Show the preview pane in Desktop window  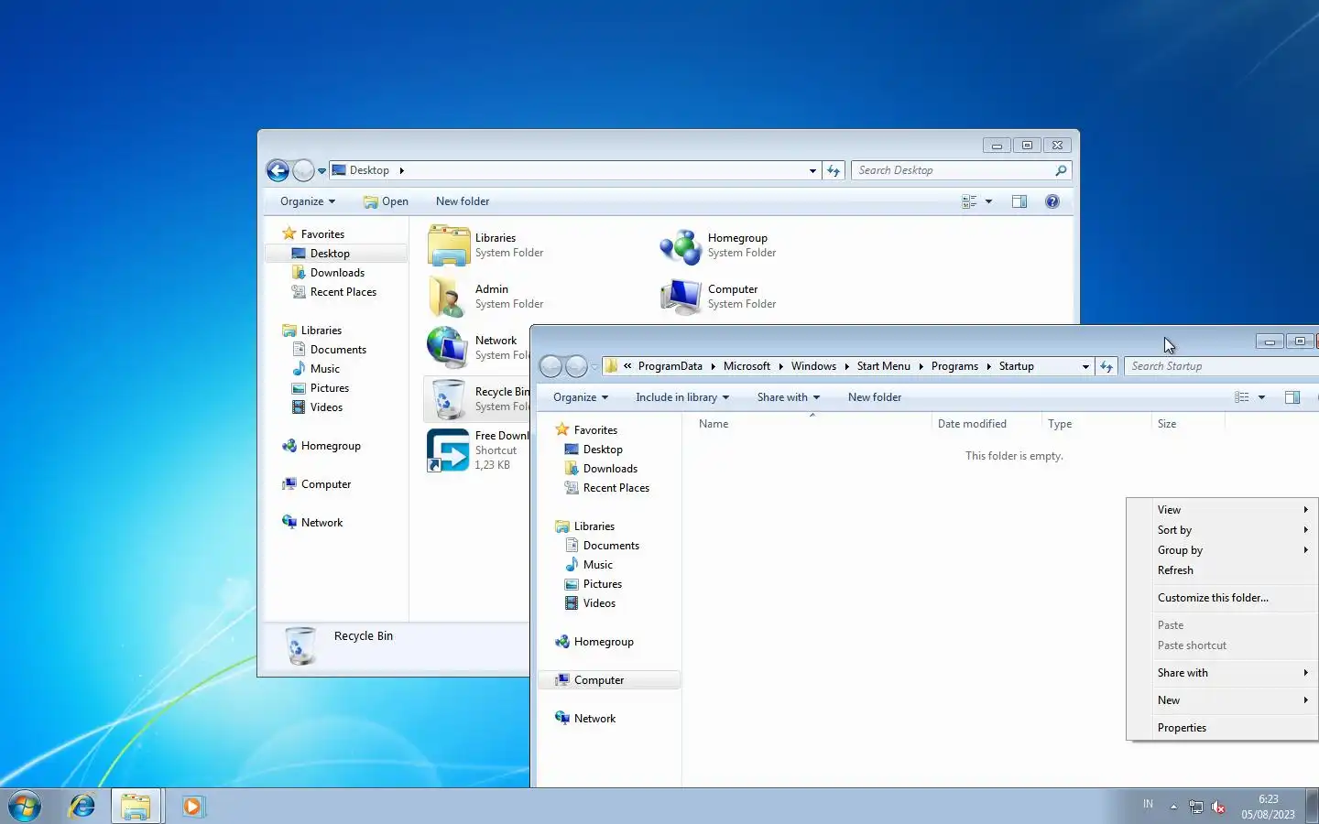coord(1019,201)
